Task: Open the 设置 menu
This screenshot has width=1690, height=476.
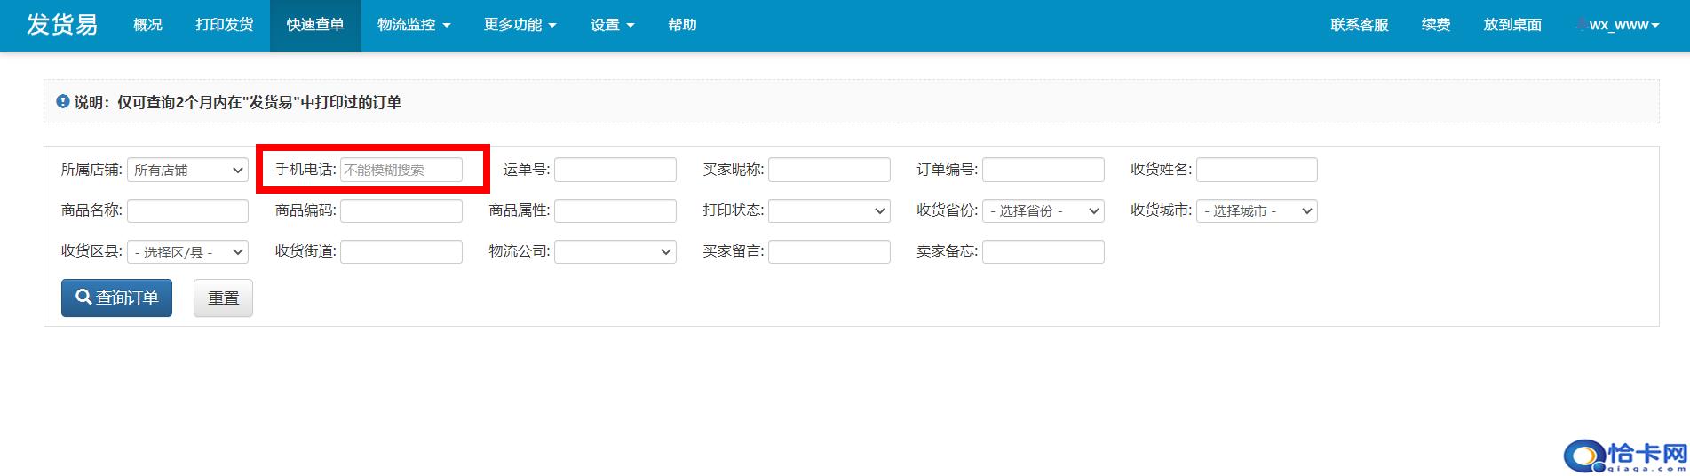Action: tap(612, 25)
